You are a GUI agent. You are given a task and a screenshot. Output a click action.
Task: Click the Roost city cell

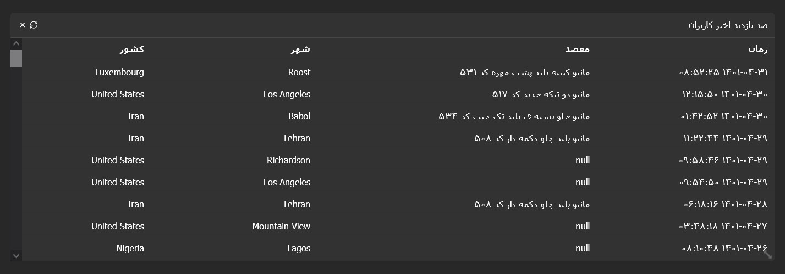(299, 72)
